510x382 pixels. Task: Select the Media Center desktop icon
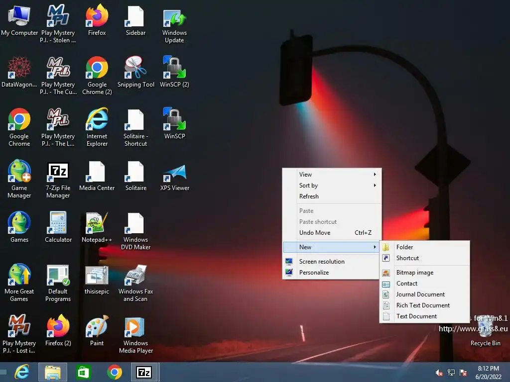[97, 175]
